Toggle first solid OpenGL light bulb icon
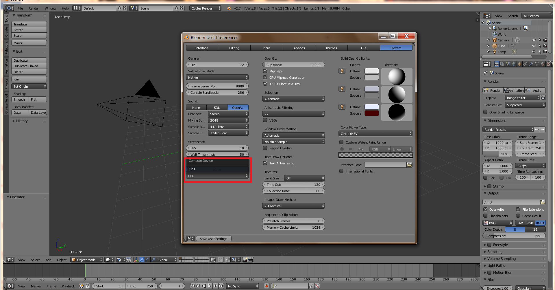Screen dimensions: 555x290 [x=342, y=71]
